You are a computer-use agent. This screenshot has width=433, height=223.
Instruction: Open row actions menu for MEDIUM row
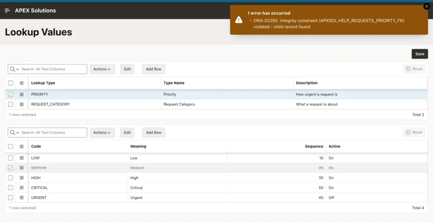22,168
